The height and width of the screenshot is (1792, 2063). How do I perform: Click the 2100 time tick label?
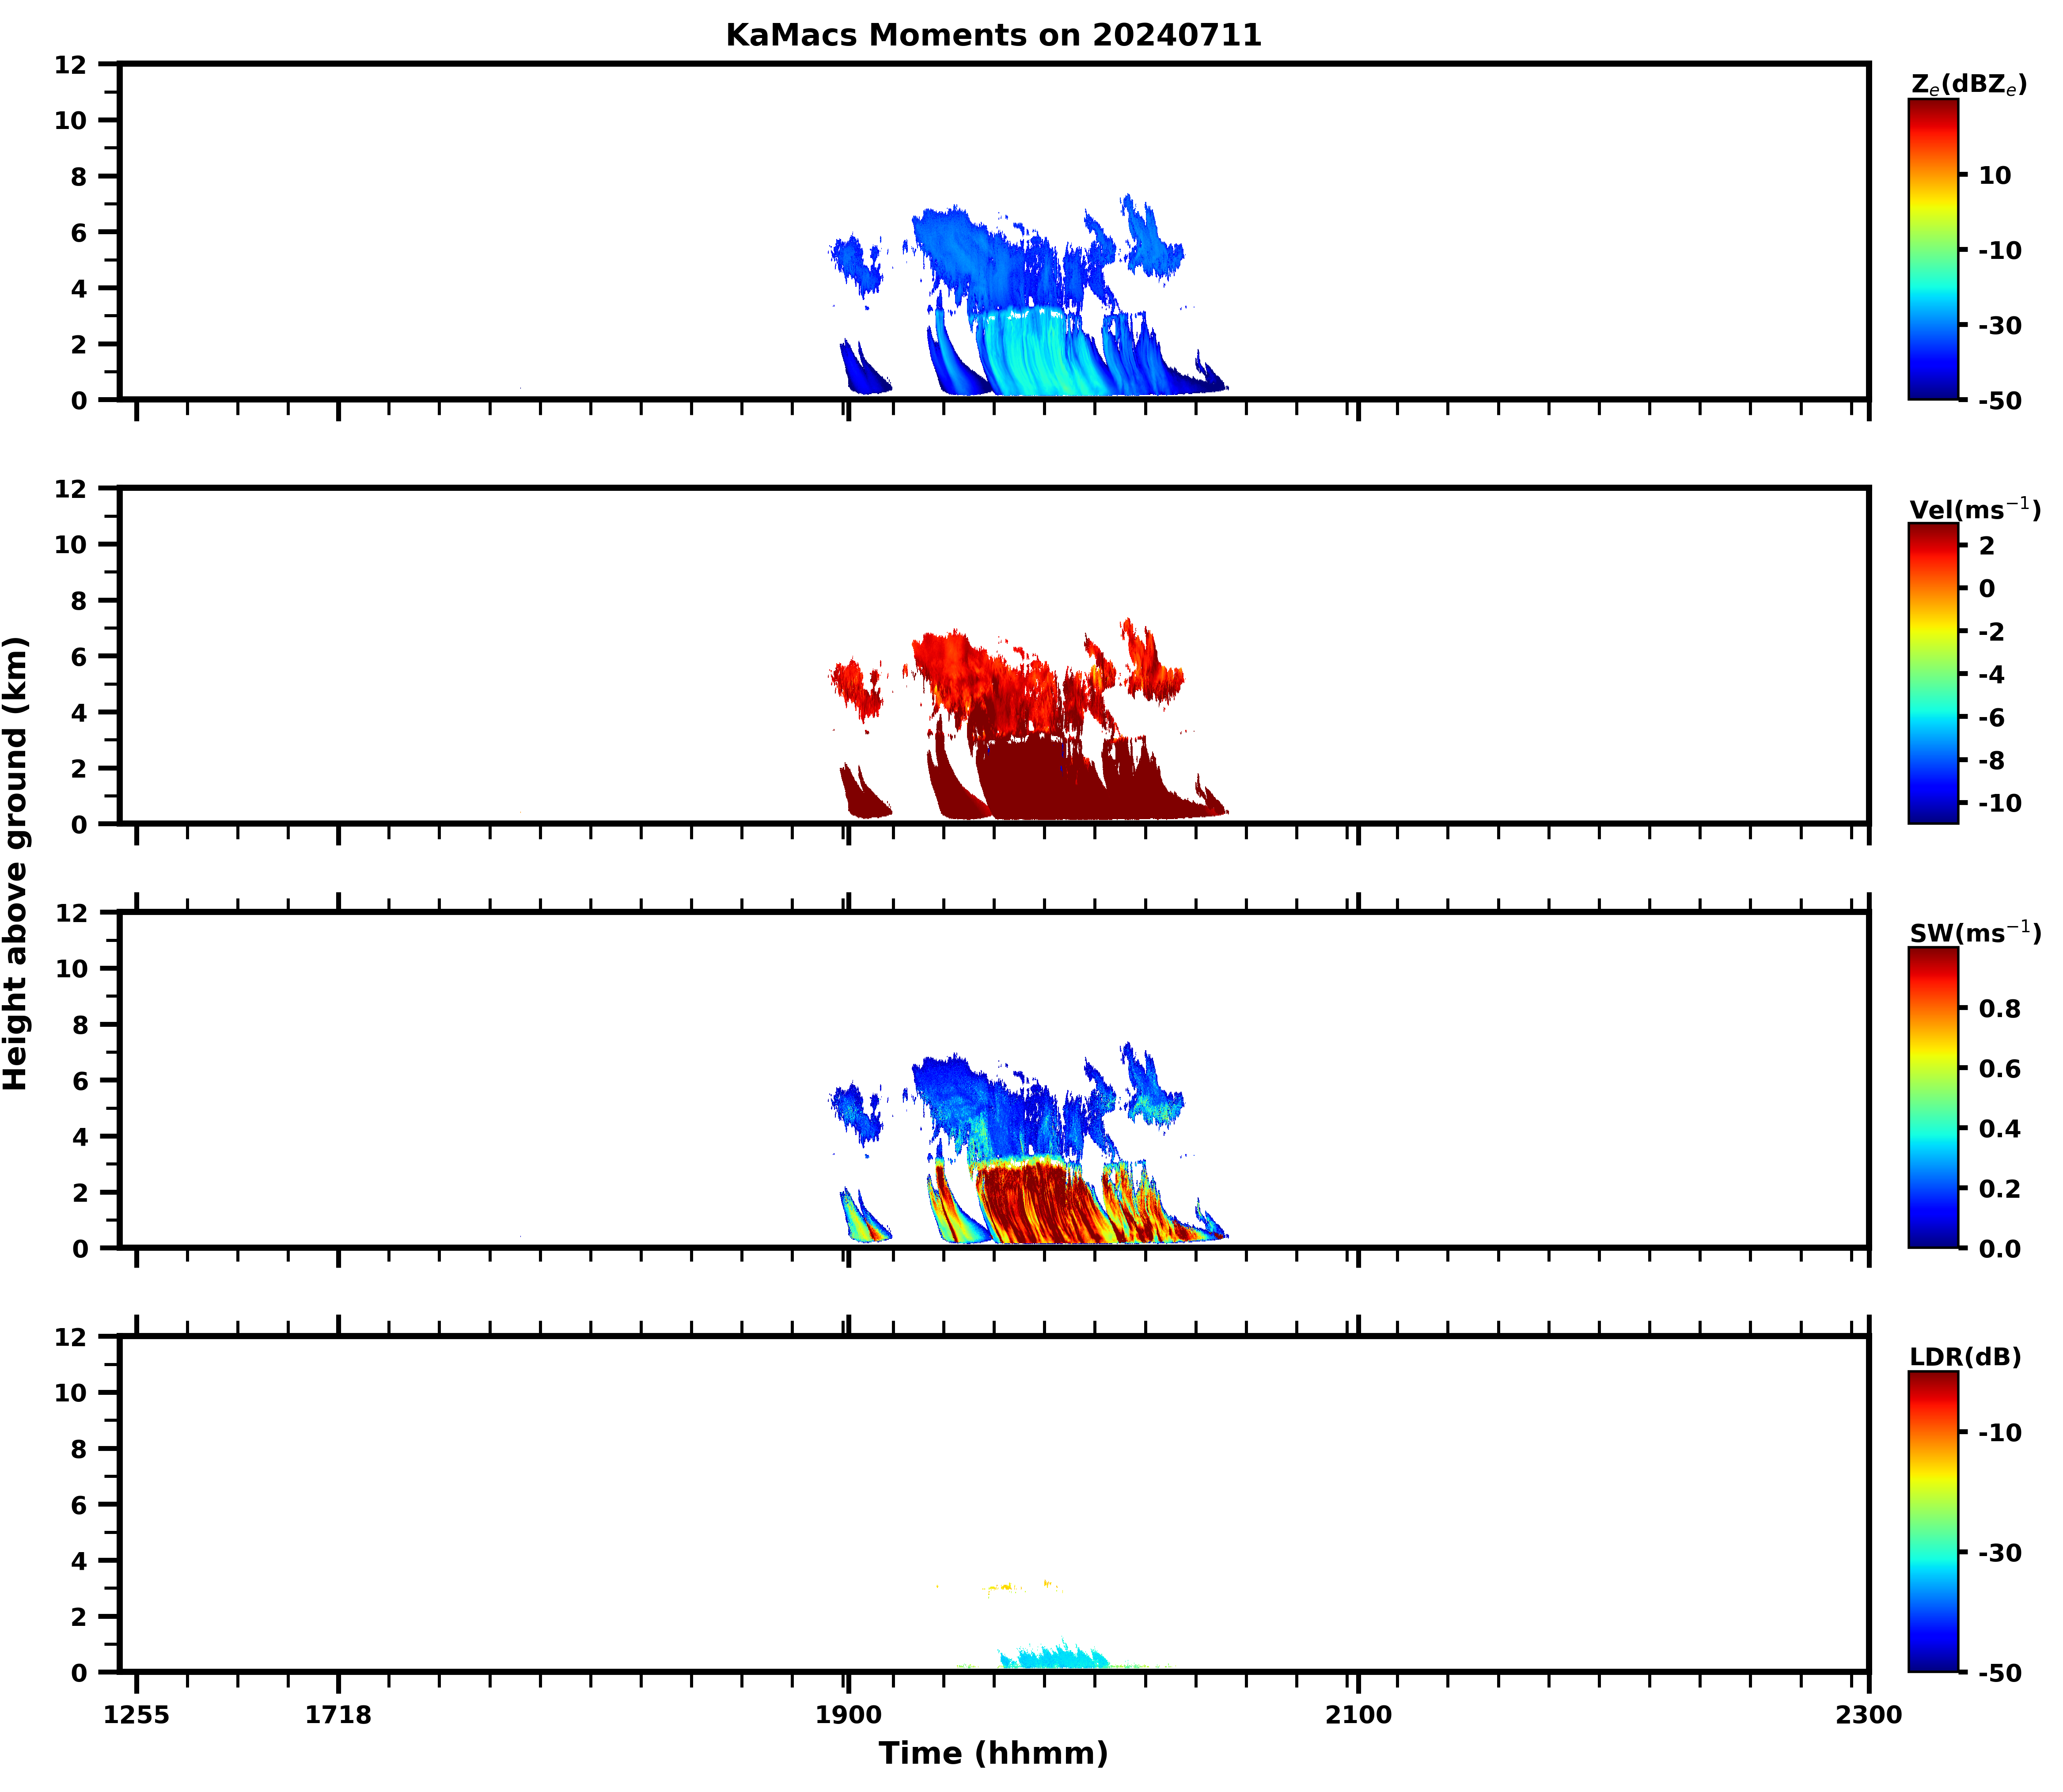pos(1357,1715)
